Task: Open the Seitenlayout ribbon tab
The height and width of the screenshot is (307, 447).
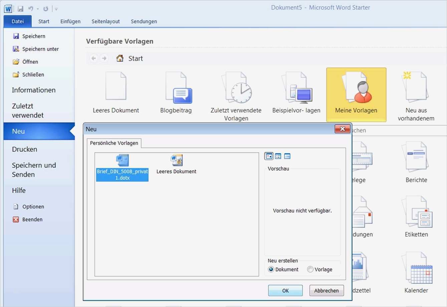Action: click(x=106, y=21)
